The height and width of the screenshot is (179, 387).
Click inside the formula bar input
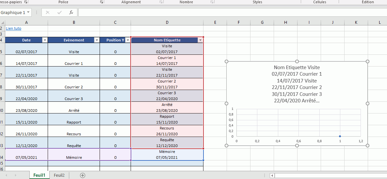229,12
